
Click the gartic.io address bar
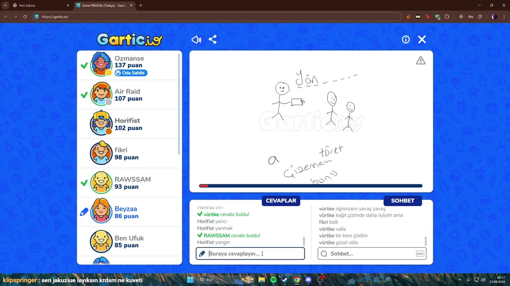click(x=217, y=17)
